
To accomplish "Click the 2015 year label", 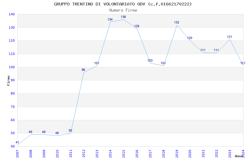I will tap(124, 154).
